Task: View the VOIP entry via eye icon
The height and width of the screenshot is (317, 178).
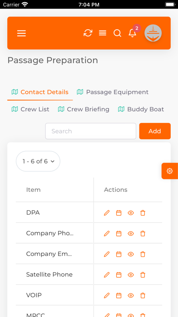Action: tap(131, 296)
